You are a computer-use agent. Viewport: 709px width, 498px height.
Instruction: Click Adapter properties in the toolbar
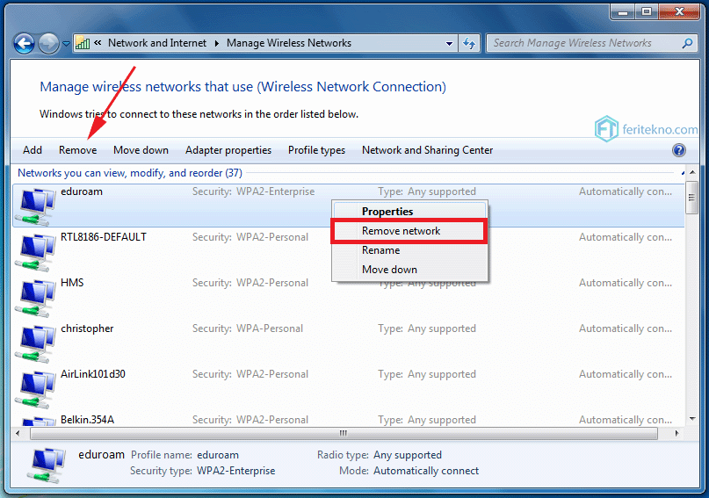[228, 150]
